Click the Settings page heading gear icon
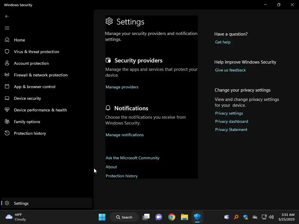The height and width of the screenshot is (224, 299). click(x=109, y=21)
